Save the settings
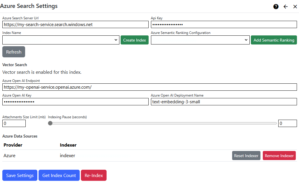 [20, 175]
